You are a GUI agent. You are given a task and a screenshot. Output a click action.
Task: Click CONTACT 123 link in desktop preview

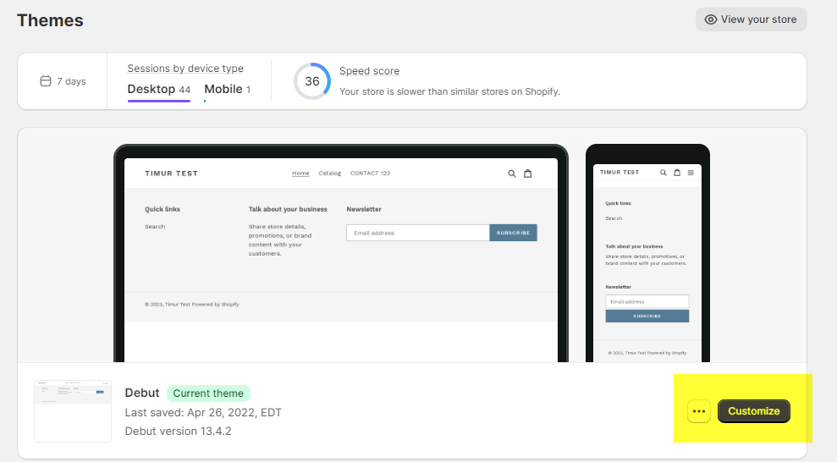(x=370, y=173)
